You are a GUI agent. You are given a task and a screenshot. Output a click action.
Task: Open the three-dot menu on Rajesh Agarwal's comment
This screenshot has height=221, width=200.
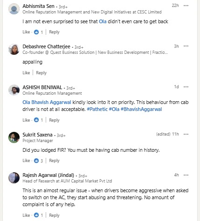click(186, 175)
